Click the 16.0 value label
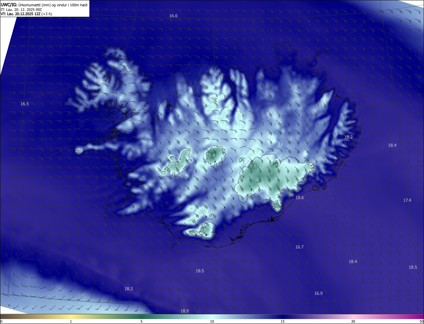 tap(79, 151)
